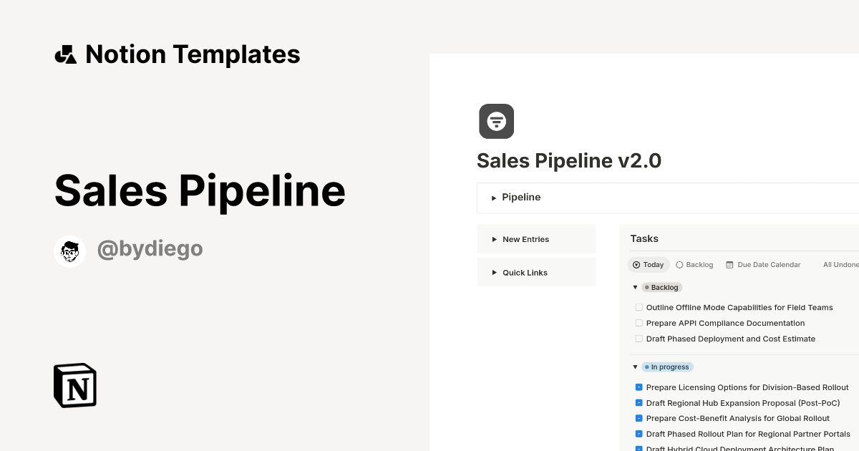The height and width of the screenshot is (451, 859).
Task: Click the calendar icon for Due Date Calendar
Action: (x=729, y=264)
